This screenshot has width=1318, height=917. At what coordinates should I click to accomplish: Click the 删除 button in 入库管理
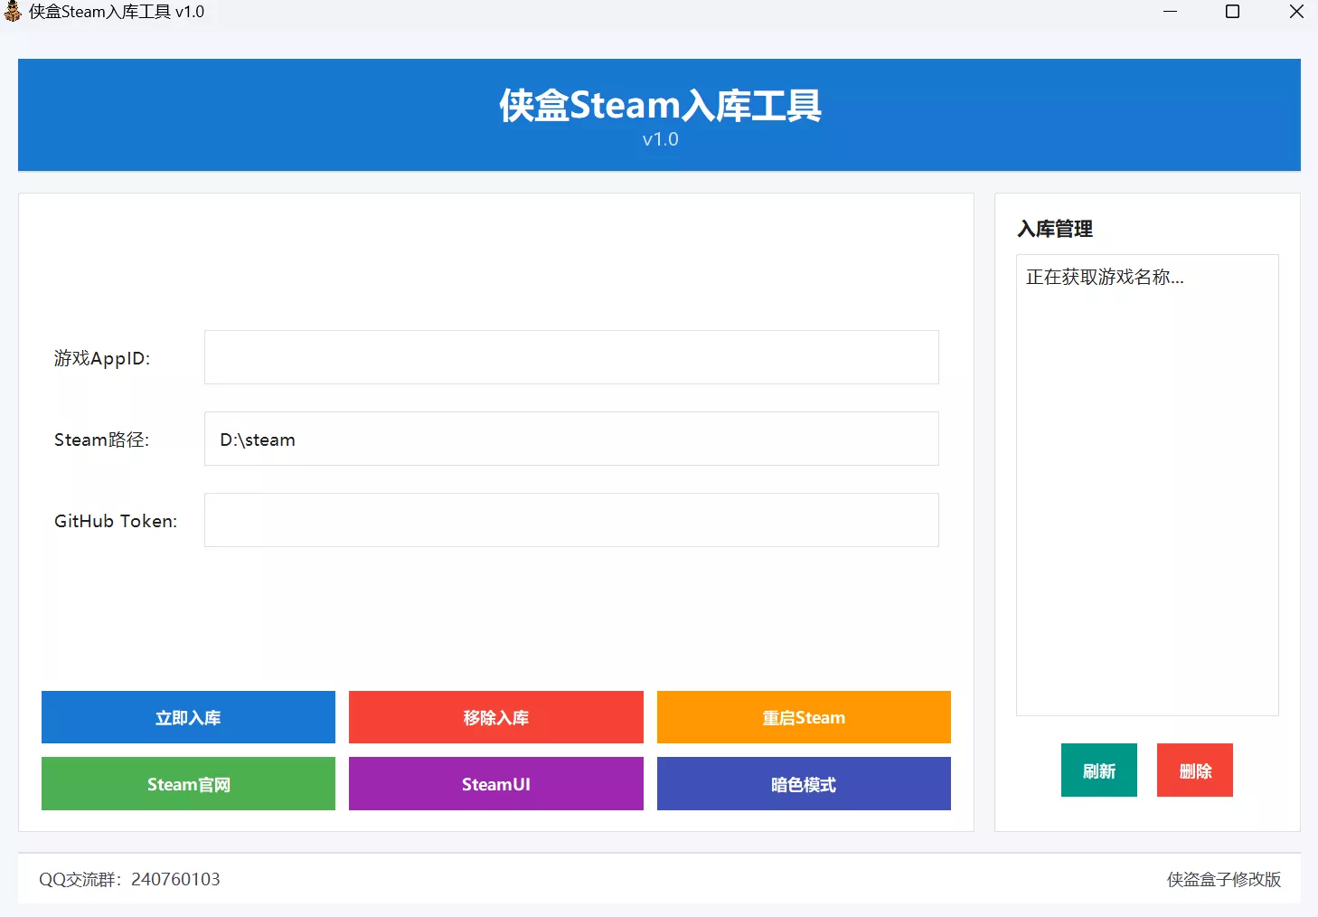[1194, 770]
